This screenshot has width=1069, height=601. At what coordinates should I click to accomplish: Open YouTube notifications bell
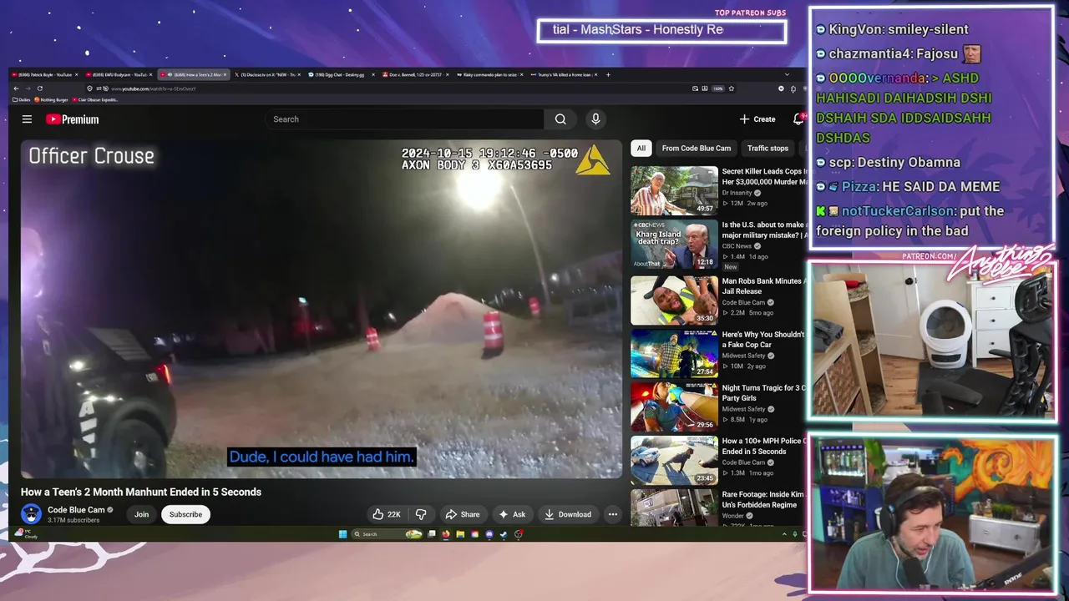coord(798,119)
